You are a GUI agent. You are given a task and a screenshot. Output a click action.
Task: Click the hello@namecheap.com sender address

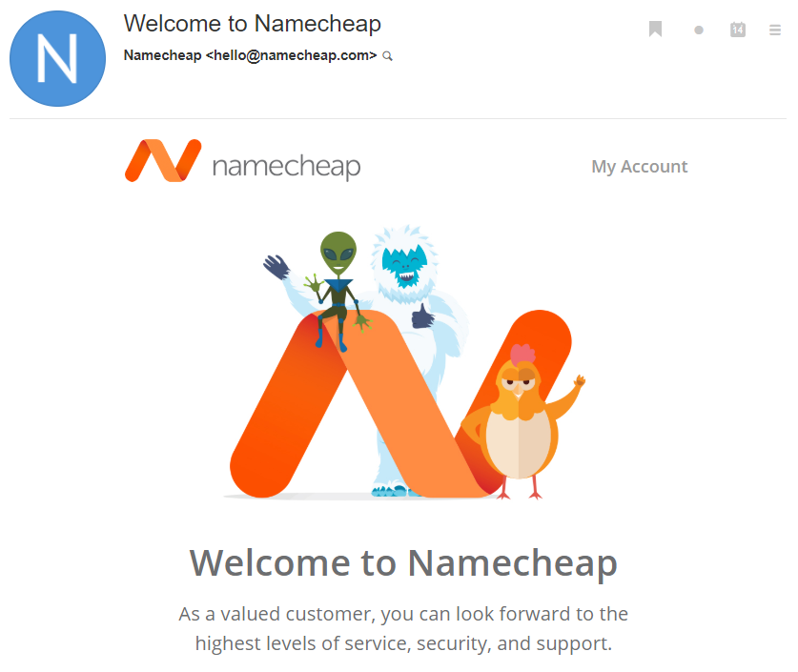(291, 55)
